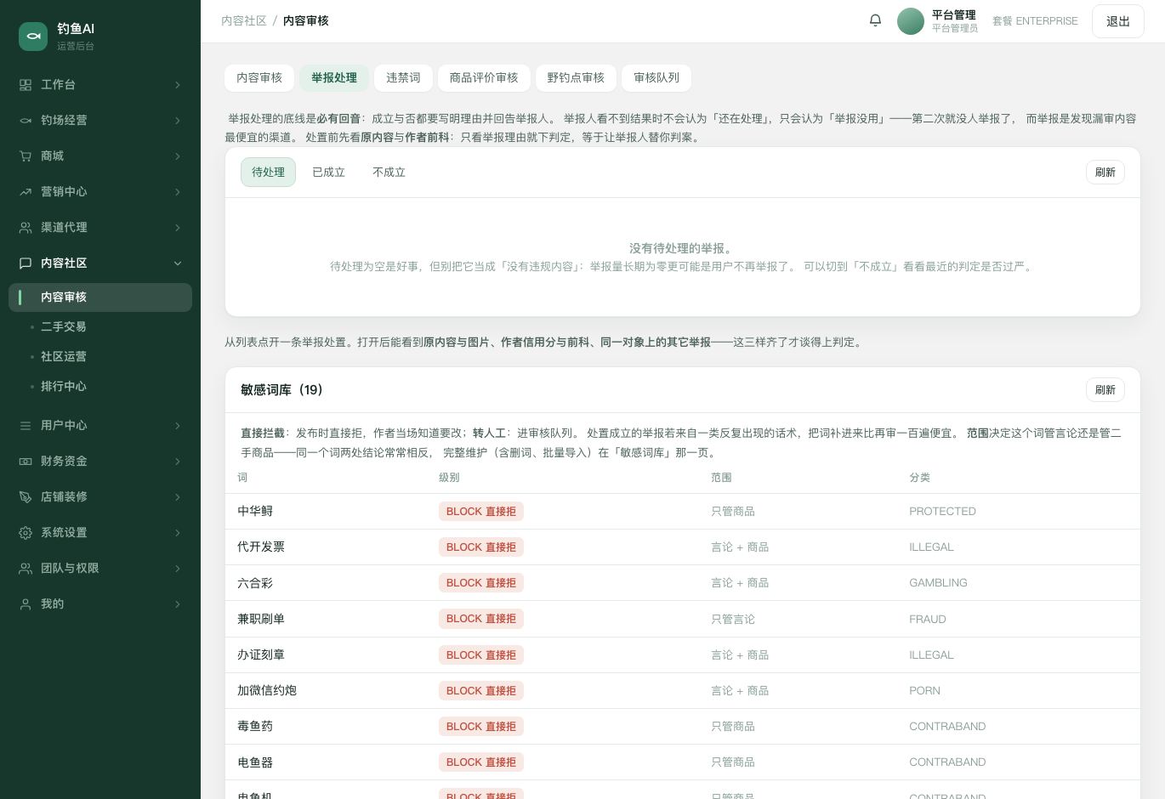The width and height of the screenshot is (1165, 799).
Task: Click the 团队与权限 users icon
Action: tap(26, 569)
